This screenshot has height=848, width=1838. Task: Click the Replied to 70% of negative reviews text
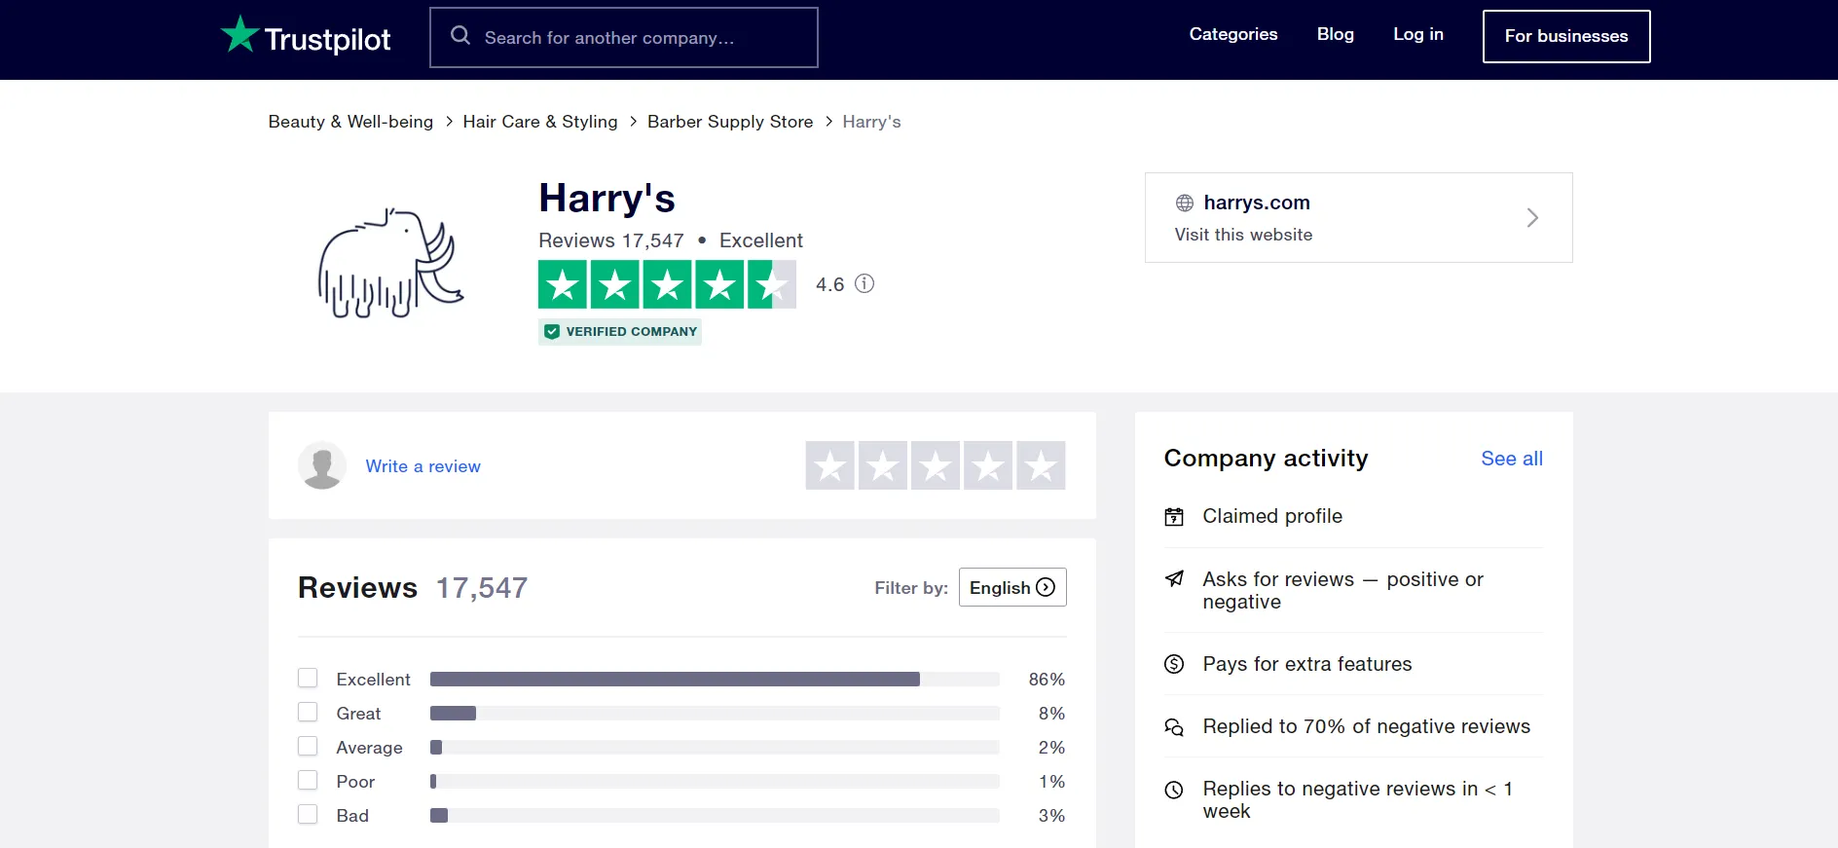click(x=1367, y=726)
